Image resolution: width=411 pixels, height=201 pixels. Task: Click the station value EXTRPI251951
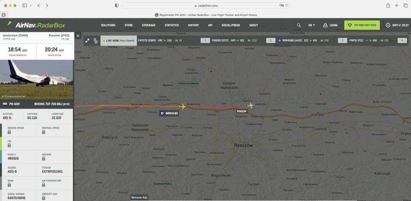(x=53, y=172)
